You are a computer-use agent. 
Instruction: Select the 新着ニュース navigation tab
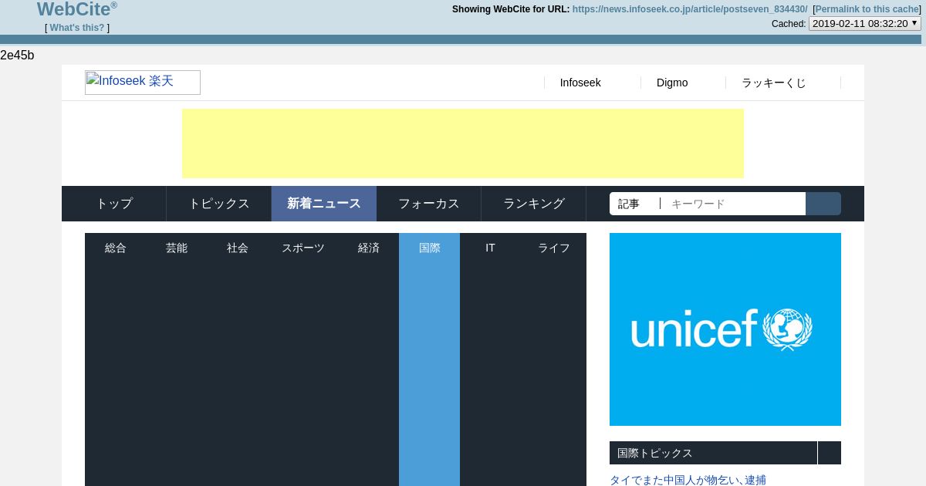click(x=324, y=204)
